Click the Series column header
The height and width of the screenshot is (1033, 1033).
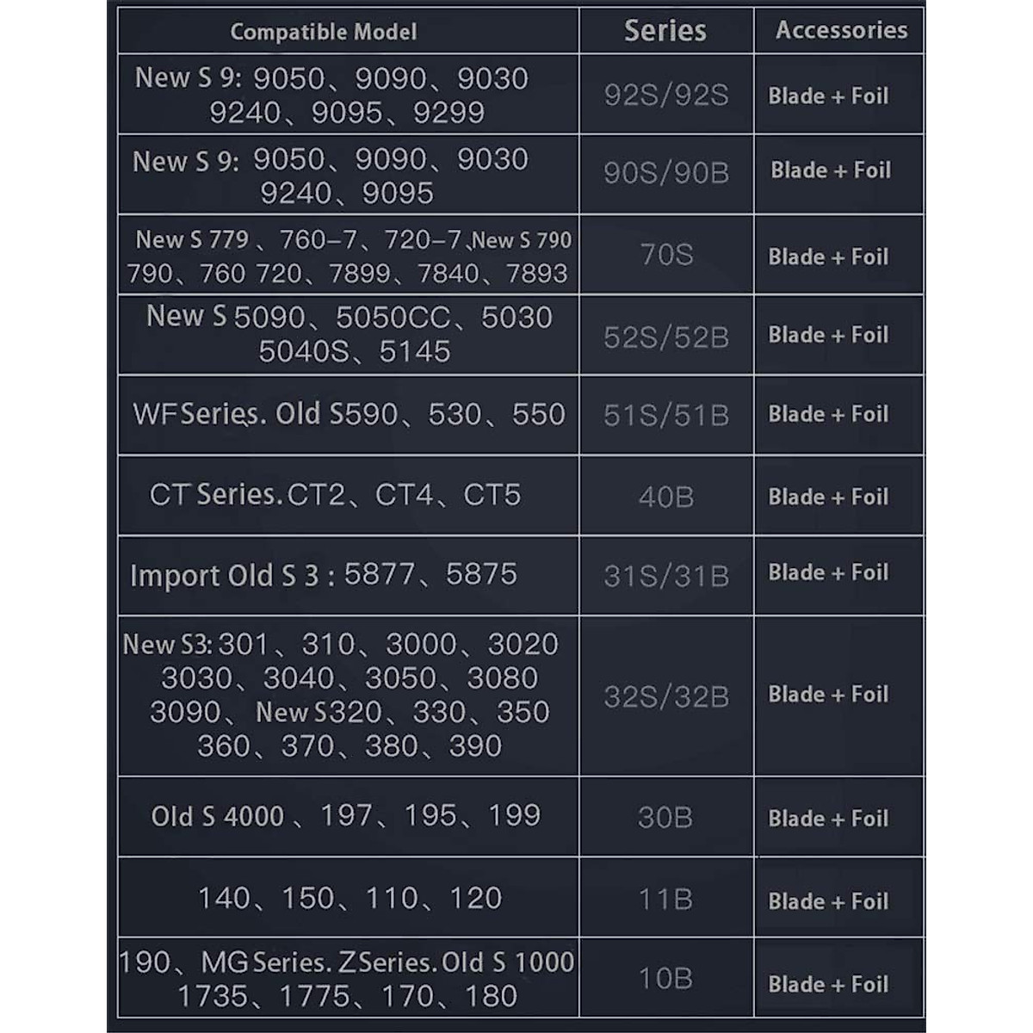click(x=665, y=31)
